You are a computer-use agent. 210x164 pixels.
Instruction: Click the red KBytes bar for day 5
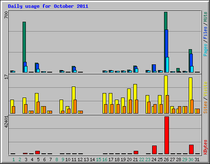click(37, 153)
